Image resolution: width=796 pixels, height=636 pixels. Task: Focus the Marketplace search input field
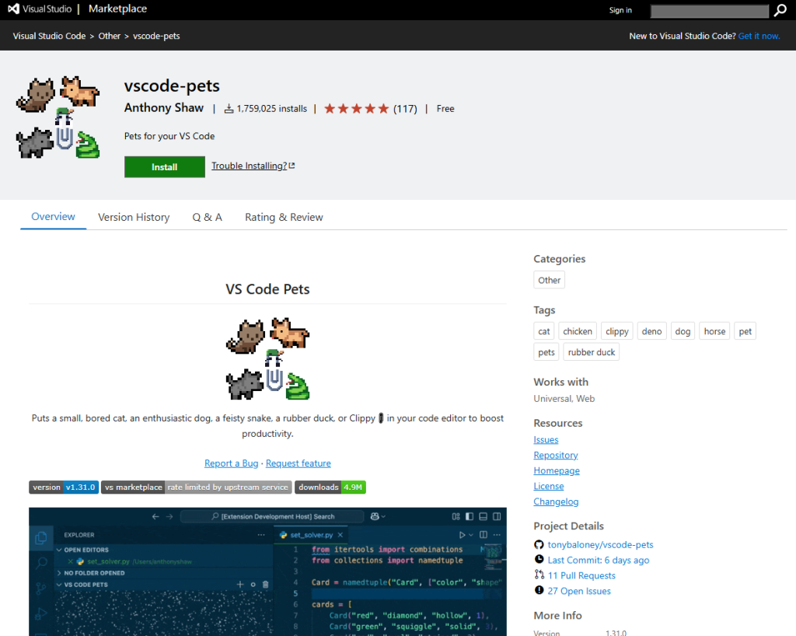[x=710, y=11]
